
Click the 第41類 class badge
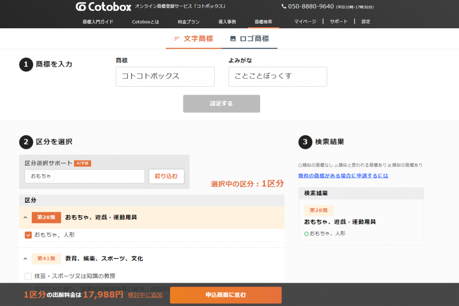(x=46, y=258)
